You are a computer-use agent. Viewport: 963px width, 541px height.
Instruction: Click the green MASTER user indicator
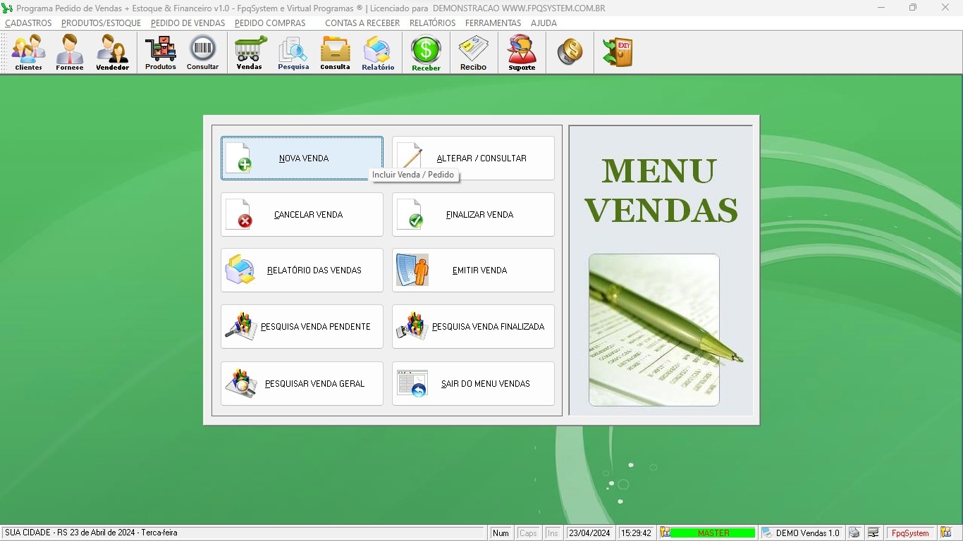(x=713, y=533)
